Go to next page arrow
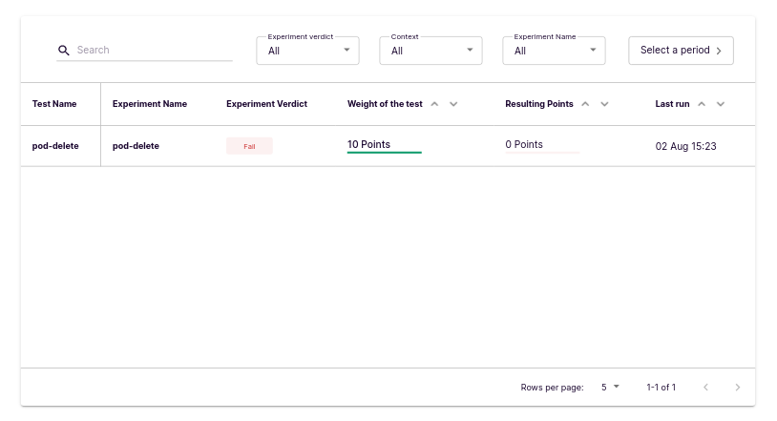The width and height of the screenshot is (777, 421). (737, 388)
